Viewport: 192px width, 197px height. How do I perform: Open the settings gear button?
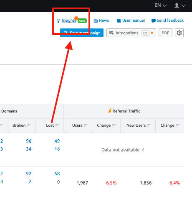click(179, 33)
